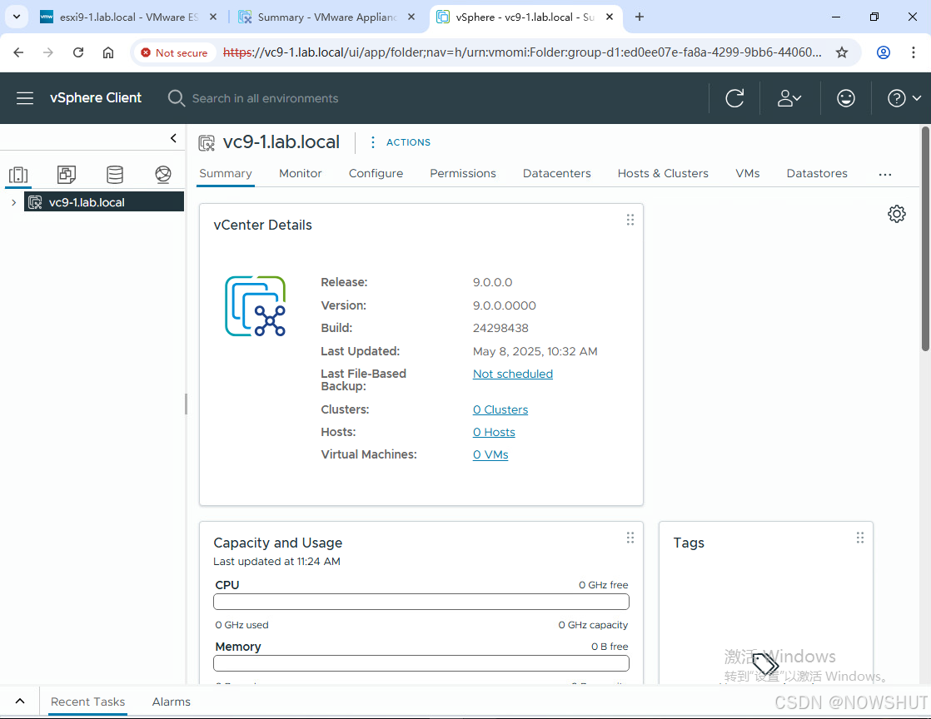This screenshot has width=931, height=719.
Task: Open the 0 Clusters link
Action: [500, 409]
